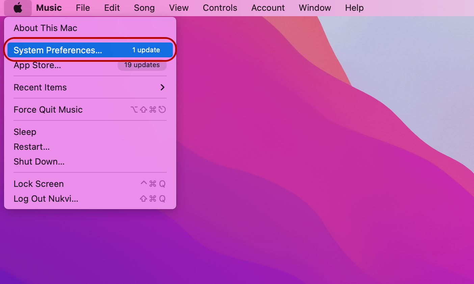Put the Mac to Sleep
474x284 pixels.
25,132
